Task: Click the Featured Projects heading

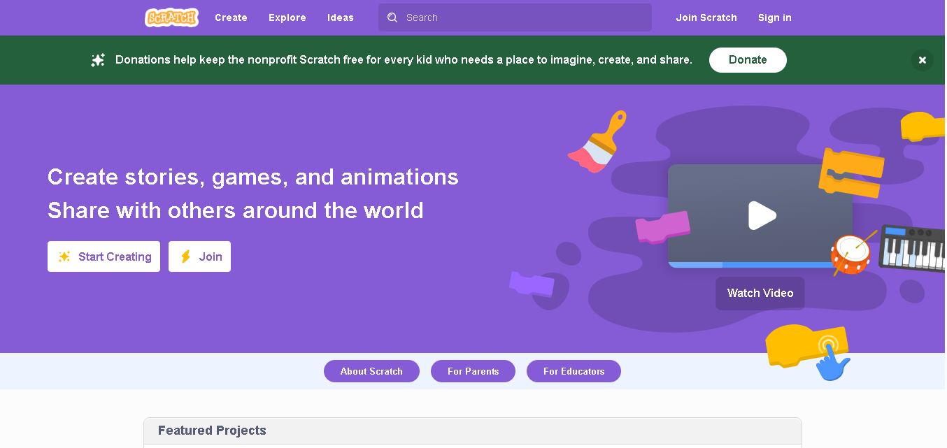Action: 212,431
